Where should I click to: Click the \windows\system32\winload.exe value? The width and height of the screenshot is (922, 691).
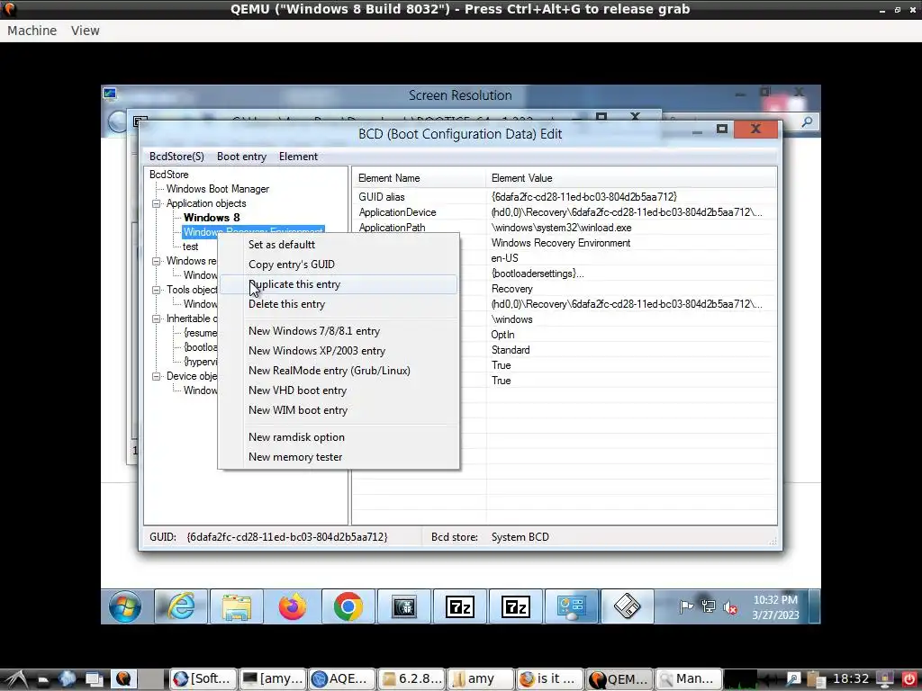point(561,228)
